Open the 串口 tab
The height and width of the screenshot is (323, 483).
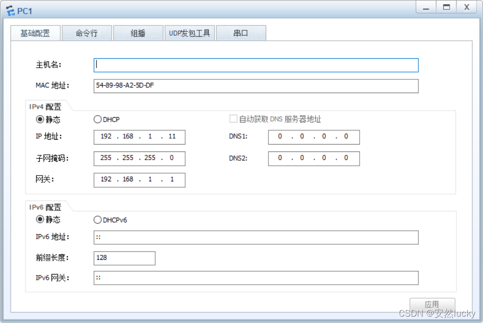(241, 33)
